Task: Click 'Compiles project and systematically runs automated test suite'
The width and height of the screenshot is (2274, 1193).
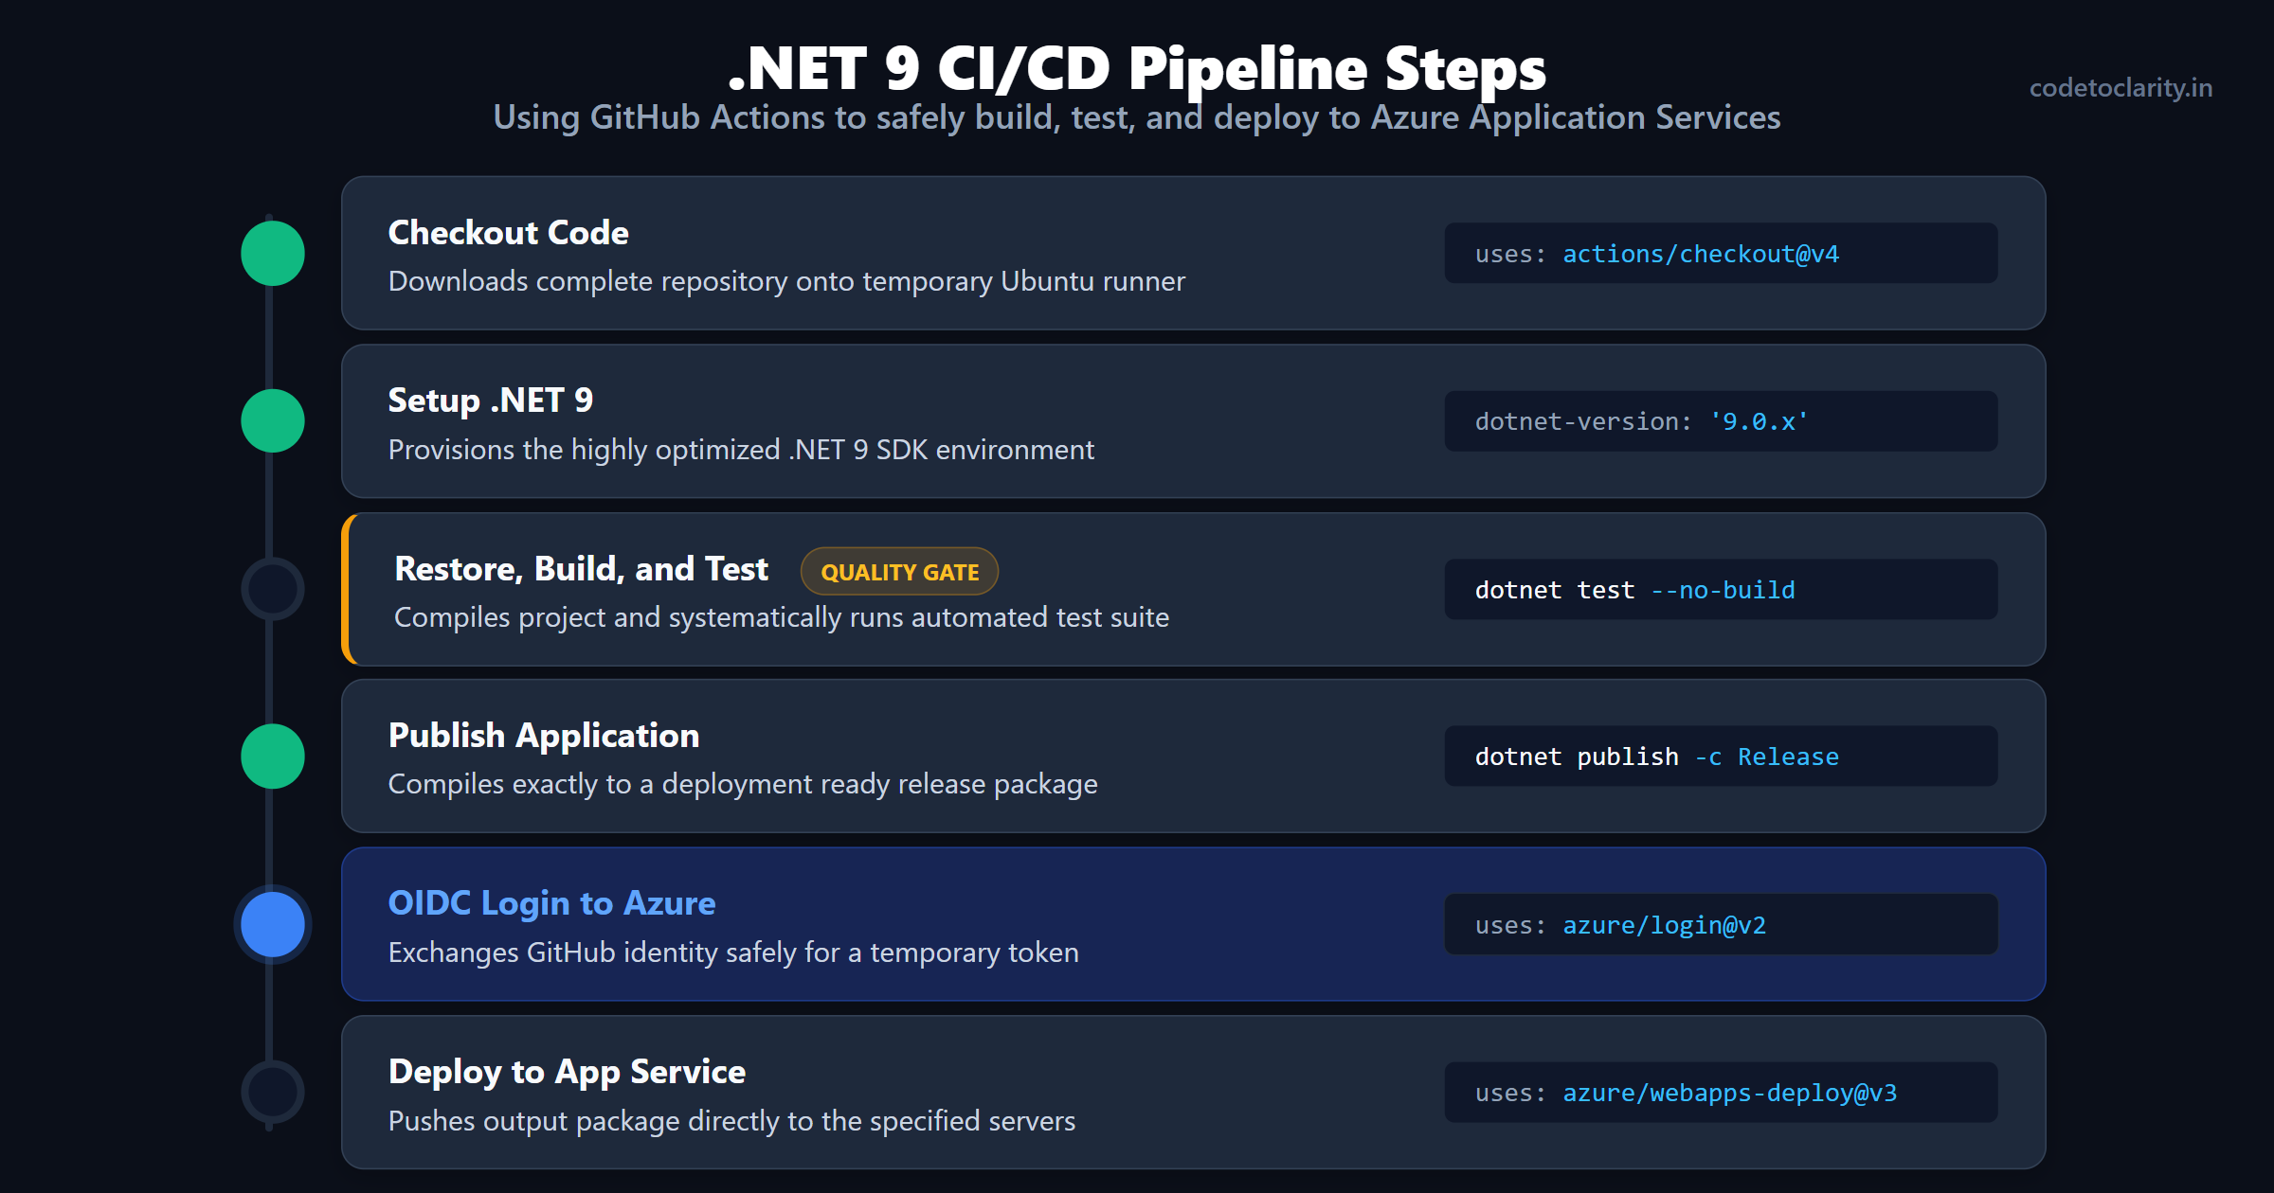Action: [782, 617]
